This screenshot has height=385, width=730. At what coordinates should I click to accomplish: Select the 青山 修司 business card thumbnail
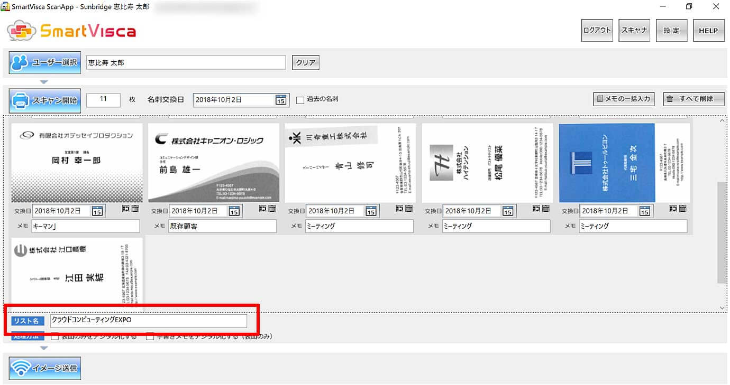(x=351, y=163)
